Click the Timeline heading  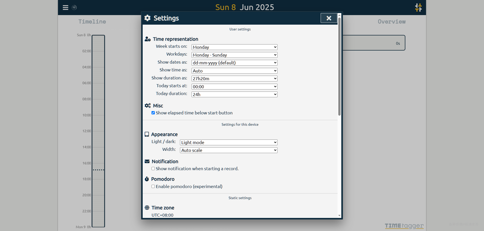[x=92, y=22]
